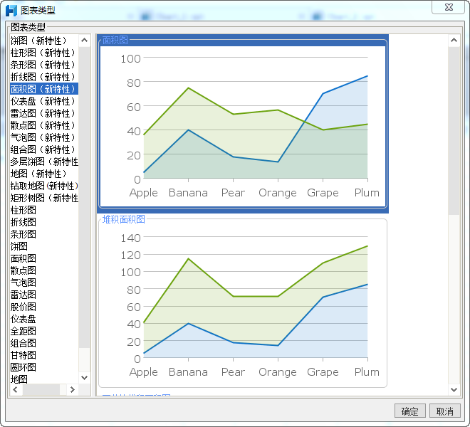This screenshot has width=470, height=427.
Task: Select 全距图 list item
Action: coord(44,331)
